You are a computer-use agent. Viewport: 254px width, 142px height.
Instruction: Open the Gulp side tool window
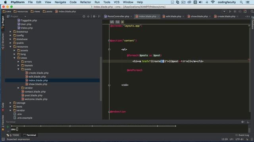(3, 106)
